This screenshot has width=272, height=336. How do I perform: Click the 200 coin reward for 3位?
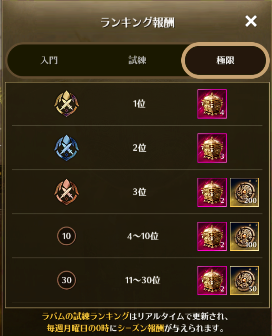coord(244,193)
